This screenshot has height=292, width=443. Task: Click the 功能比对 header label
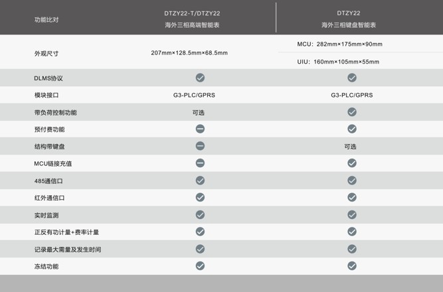click(46, 19)
